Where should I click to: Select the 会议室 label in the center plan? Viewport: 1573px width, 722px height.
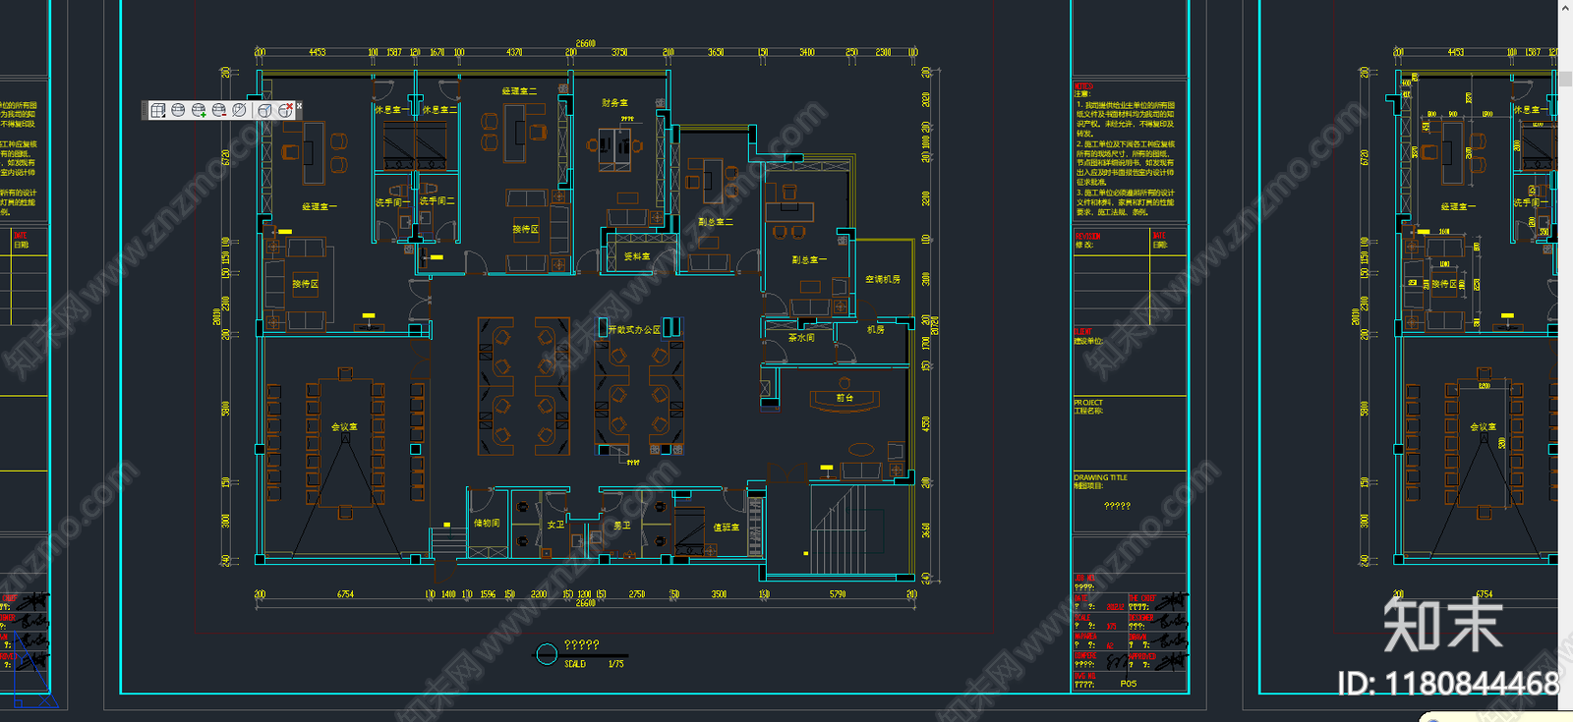click(x=344, y=426)
